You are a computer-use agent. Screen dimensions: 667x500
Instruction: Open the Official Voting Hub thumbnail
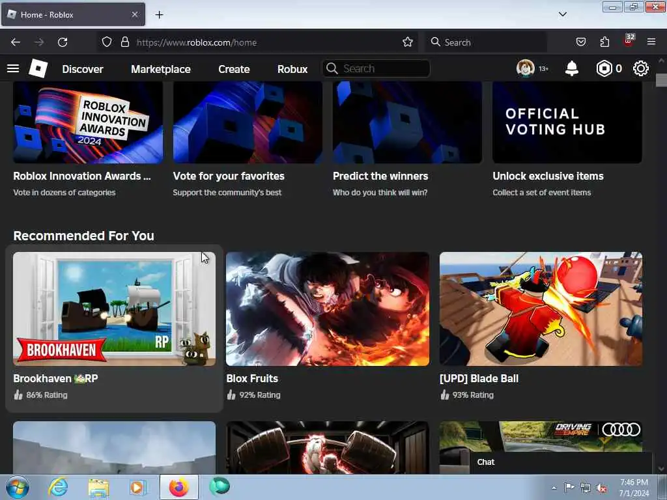coord(567,122)
